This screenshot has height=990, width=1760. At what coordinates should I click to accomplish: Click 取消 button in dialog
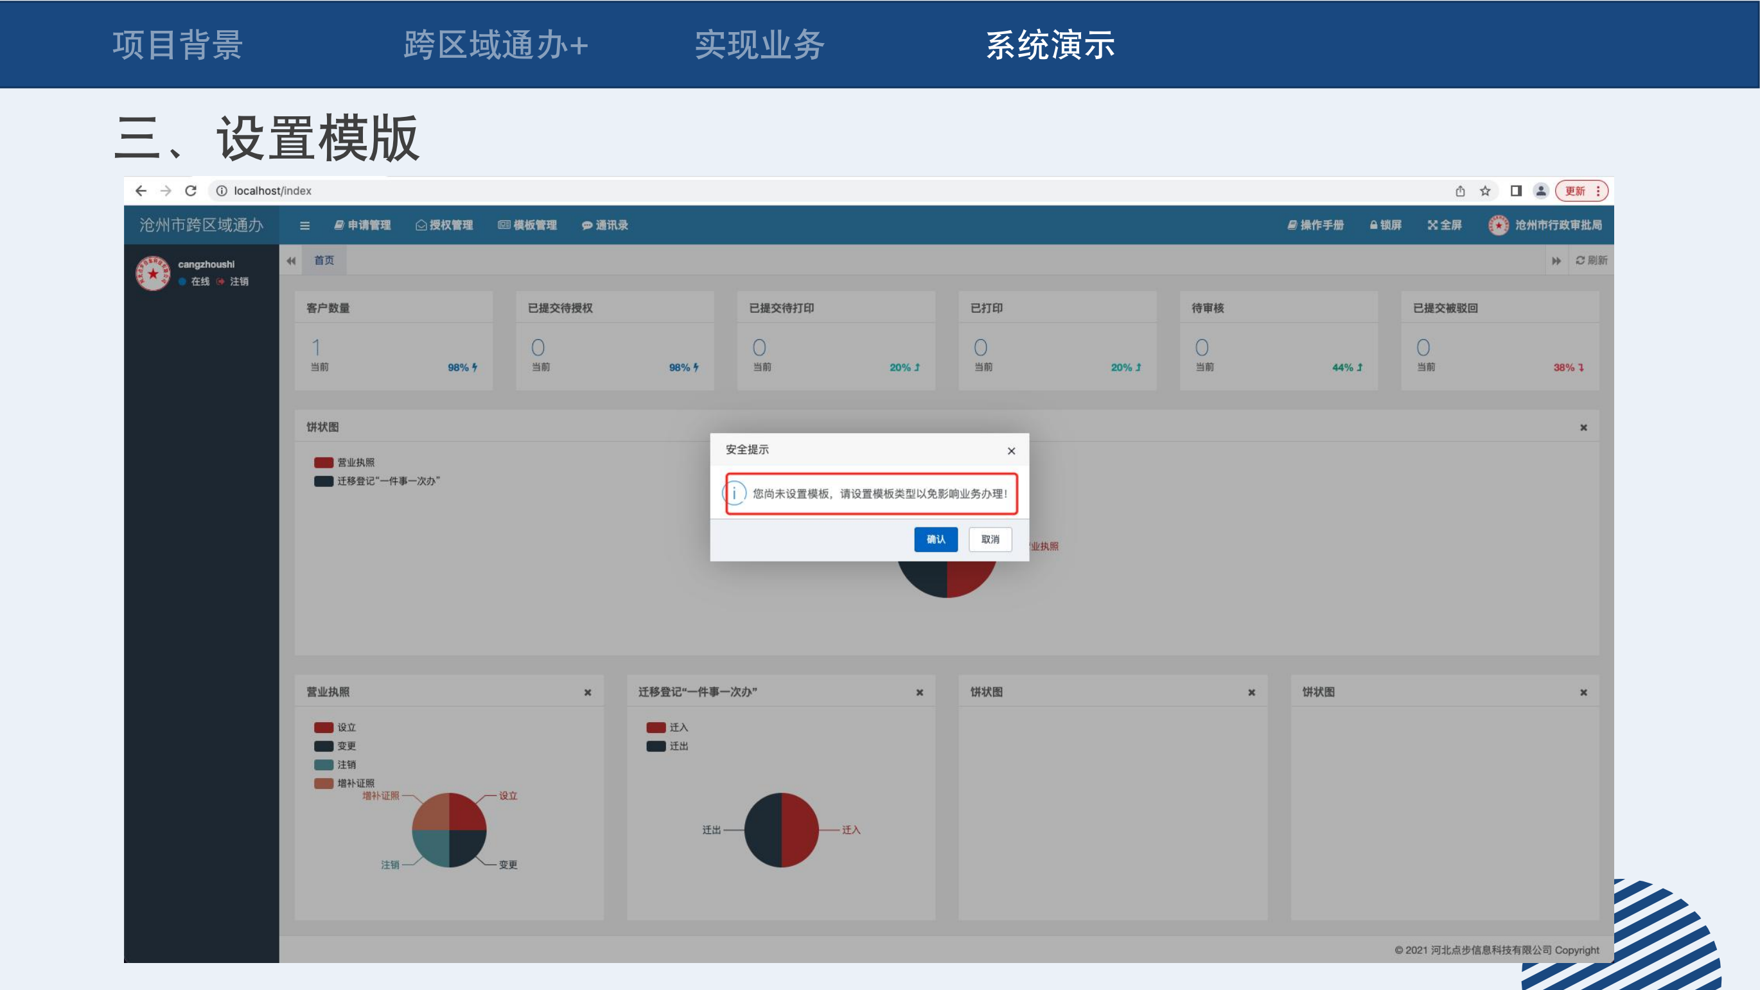(x=990, y=539)
